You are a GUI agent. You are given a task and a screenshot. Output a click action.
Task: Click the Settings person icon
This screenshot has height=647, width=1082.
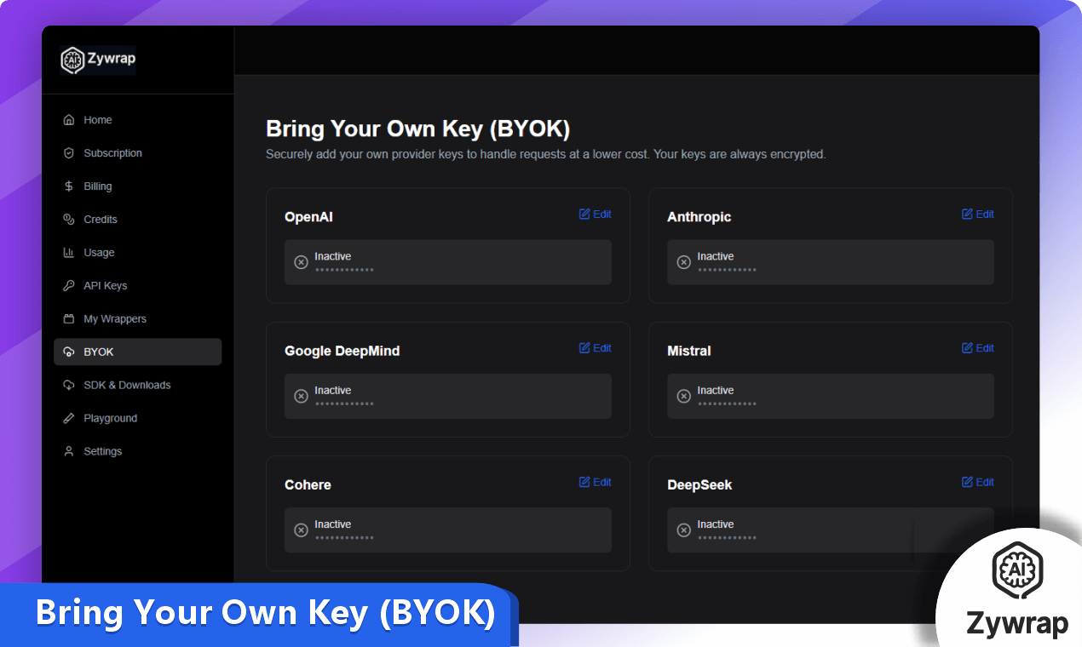pyautogui.click(x=69, y=452)
